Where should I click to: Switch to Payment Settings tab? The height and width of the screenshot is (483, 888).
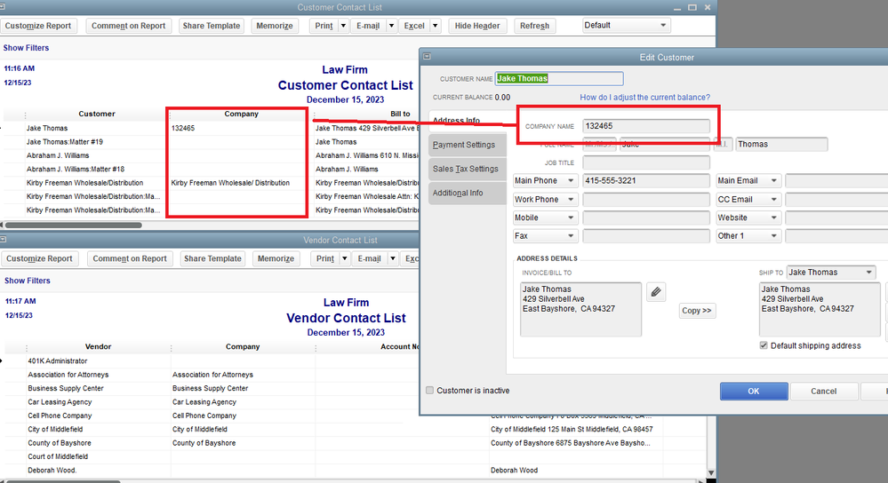pyautogui.click(x=467, y=145)
